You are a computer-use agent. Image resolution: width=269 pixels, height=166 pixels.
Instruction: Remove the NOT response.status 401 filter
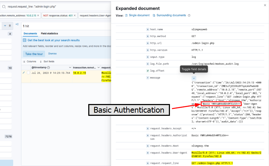[x=75, y=16]
